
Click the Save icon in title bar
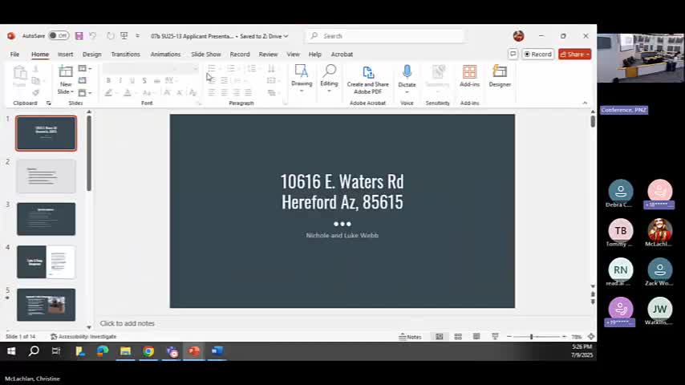[x=79, y=36]
